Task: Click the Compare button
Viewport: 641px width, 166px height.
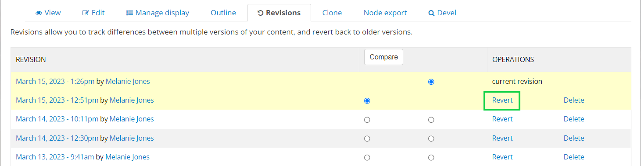Action: tap(384, 57)
